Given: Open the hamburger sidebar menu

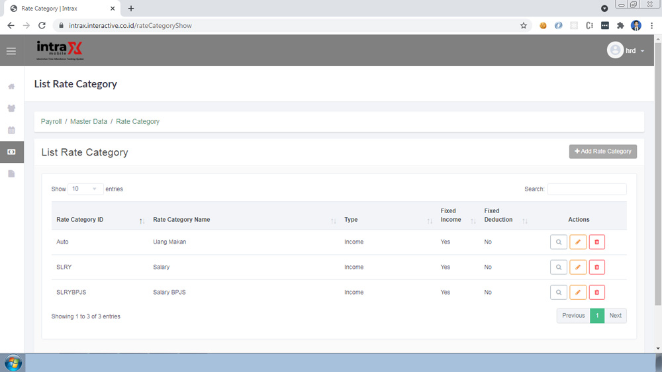Looking at the screenshot, I should tap(11, 51).
